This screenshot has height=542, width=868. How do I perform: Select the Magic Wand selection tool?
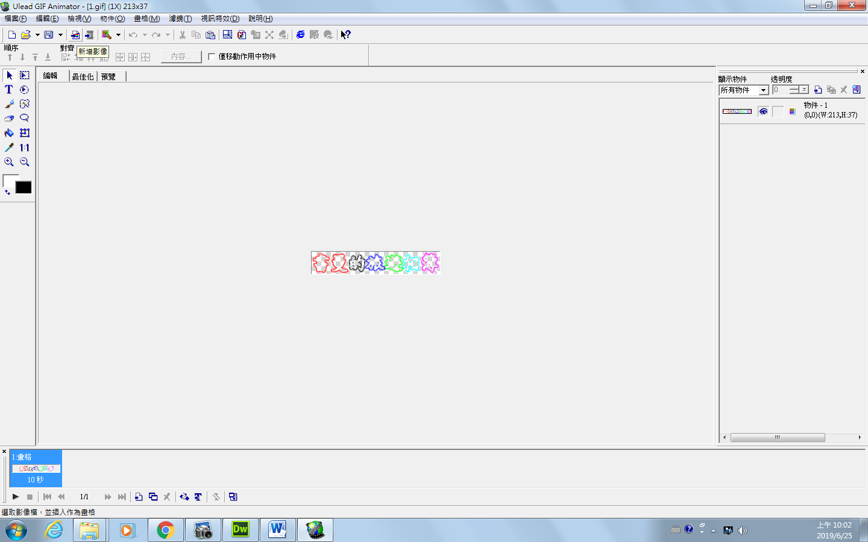[25, 104]
